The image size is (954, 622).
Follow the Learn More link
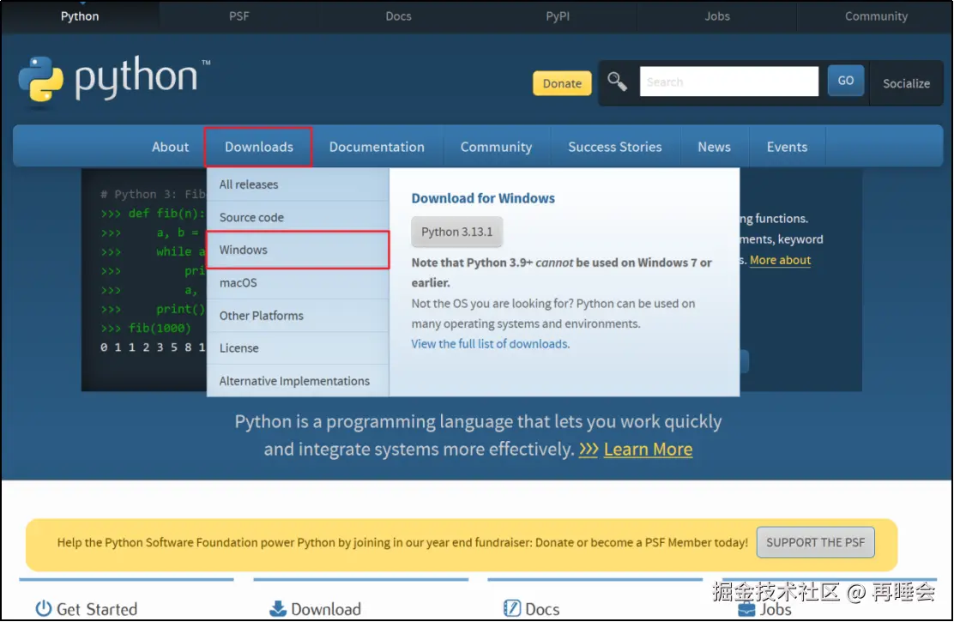[648, 450]
